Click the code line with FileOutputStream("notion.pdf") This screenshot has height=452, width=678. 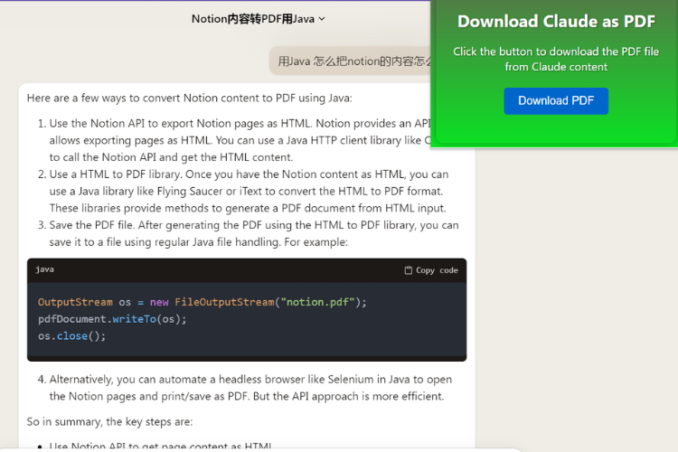[x=202, y=302]
